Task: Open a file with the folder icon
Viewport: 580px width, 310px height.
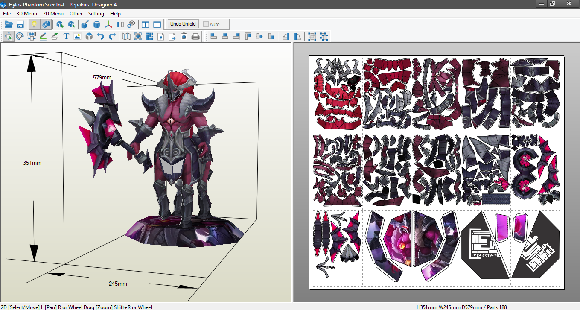Action: click(9, 24)
